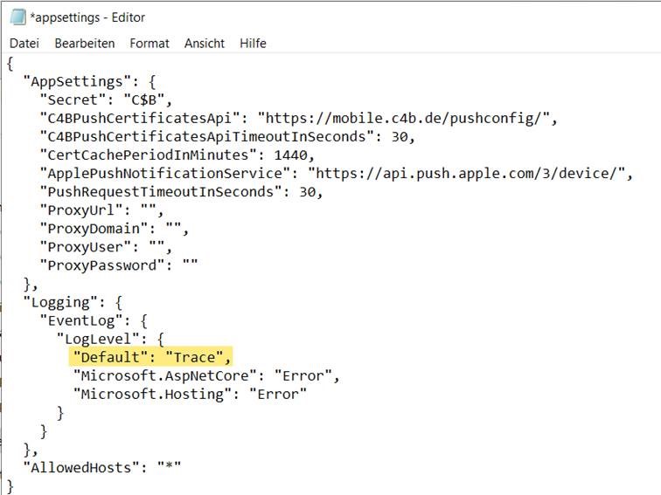The height and width of the screenshot is (495, 661).
Task: Open the Bearbeiten menu
Action: click(85, 44)
